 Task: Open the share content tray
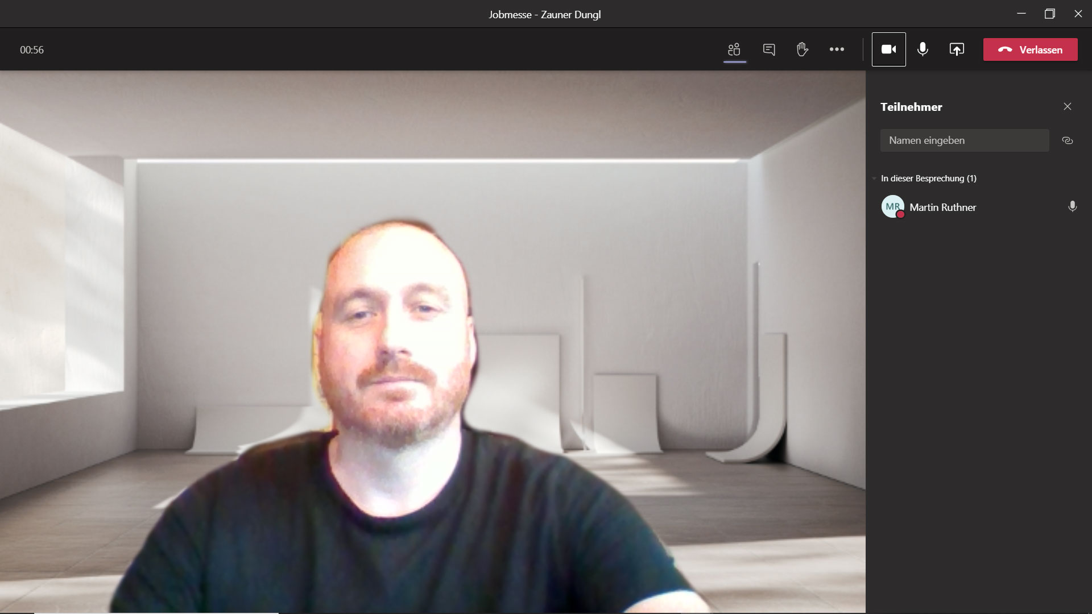click(957, 49)
